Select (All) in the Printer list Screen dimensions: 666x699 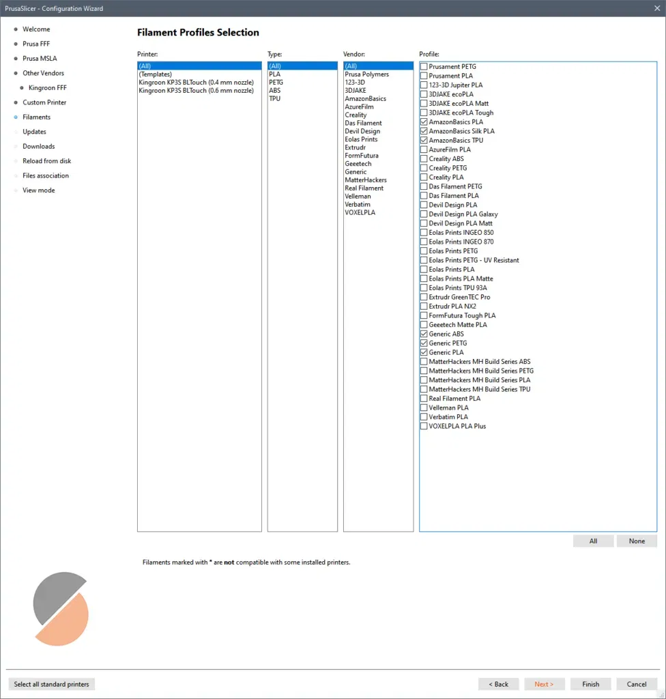pyautogui.click(x=199, y=66)
